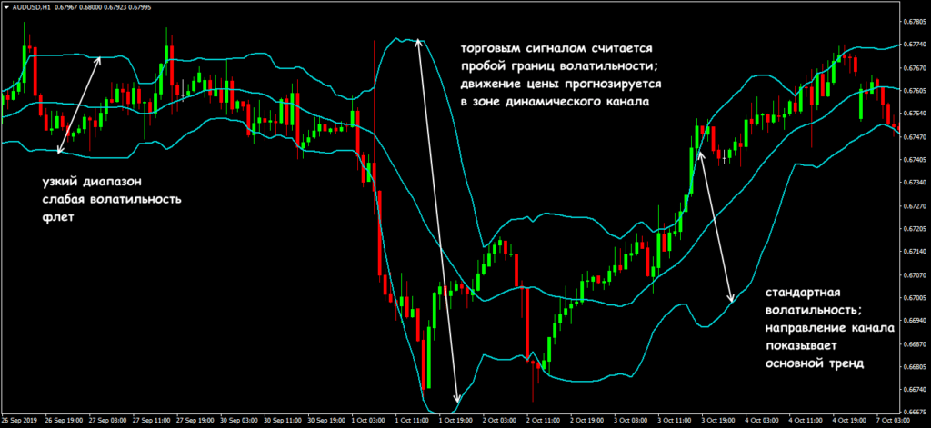
Task: Click the 0.67740 price axis label
Action: [912, 45]
